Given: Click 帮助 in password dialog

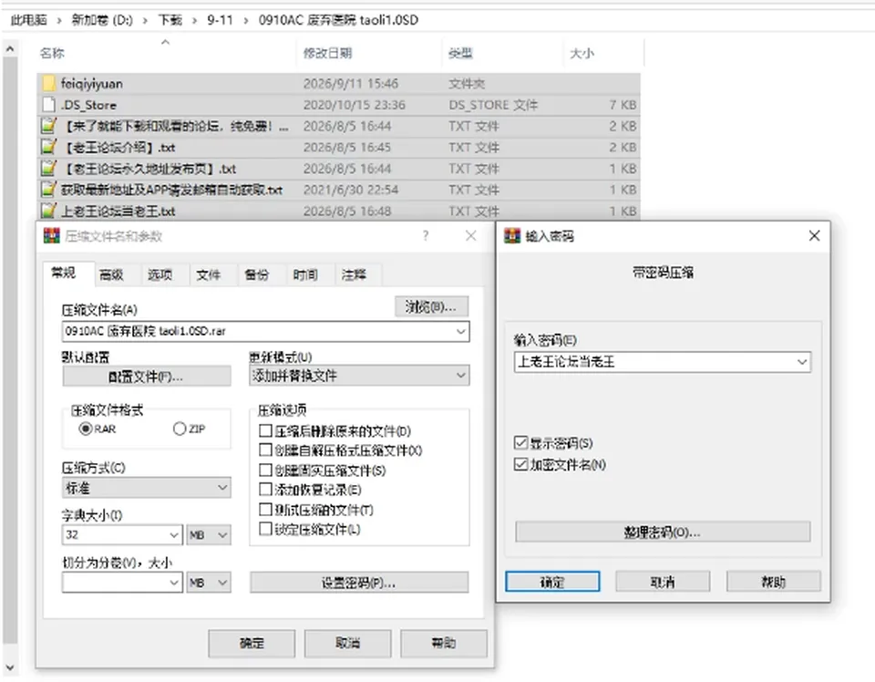Looking at the screenshot, I should point(774,582).
